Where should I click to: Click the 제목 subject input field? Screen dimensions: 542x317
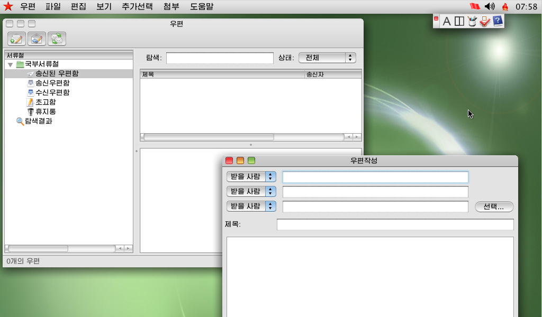(x=395, y=225)
